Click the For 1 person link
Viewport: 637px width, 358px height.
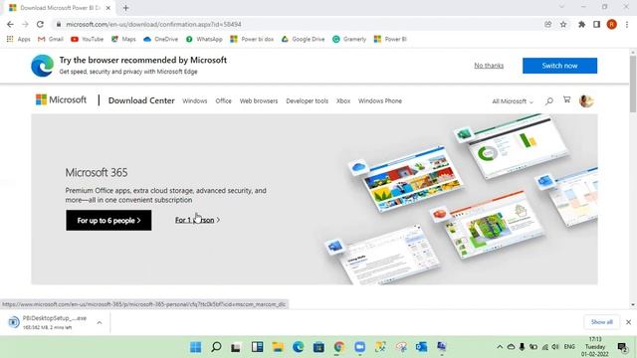[x=197, y=220]
